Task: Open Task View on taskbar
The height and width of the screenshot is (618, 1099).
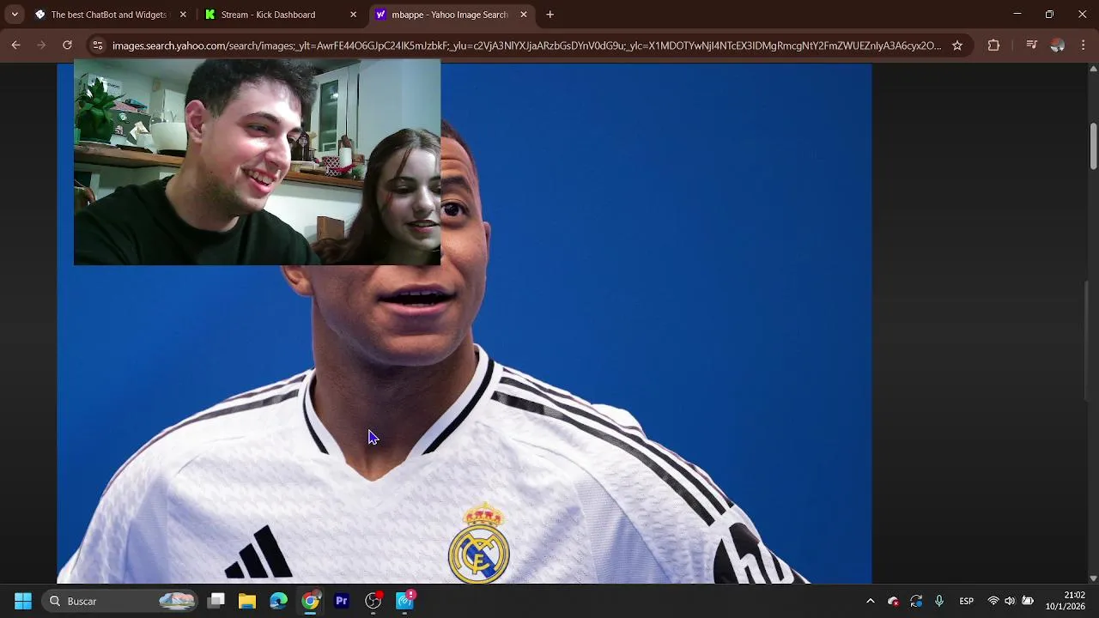Action: tap(216, 601)
